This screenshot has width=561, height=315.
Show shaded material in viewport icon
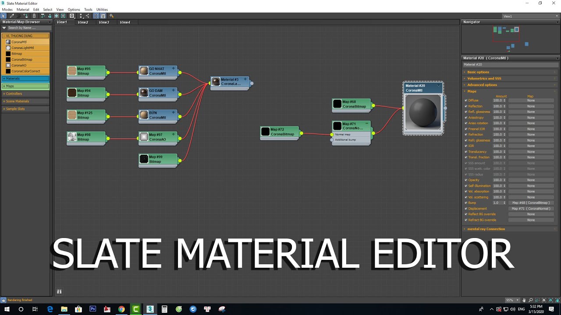56,16
